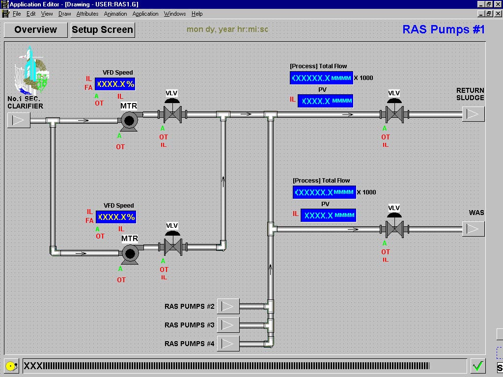Click the RETURN SLUDGE arrow box
Screen dimensions: 503x377
(473, 114)
